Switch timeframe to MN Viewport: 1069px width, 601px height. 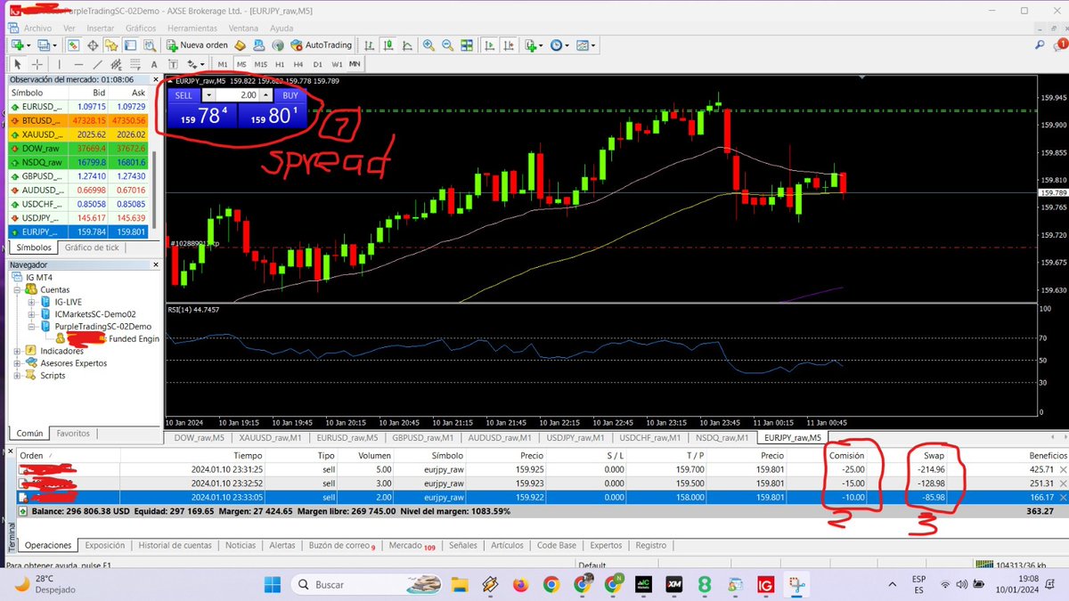click(355, 64)
